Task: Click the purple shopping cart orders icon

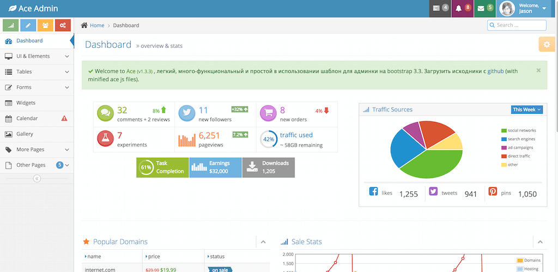Action: 268,113
